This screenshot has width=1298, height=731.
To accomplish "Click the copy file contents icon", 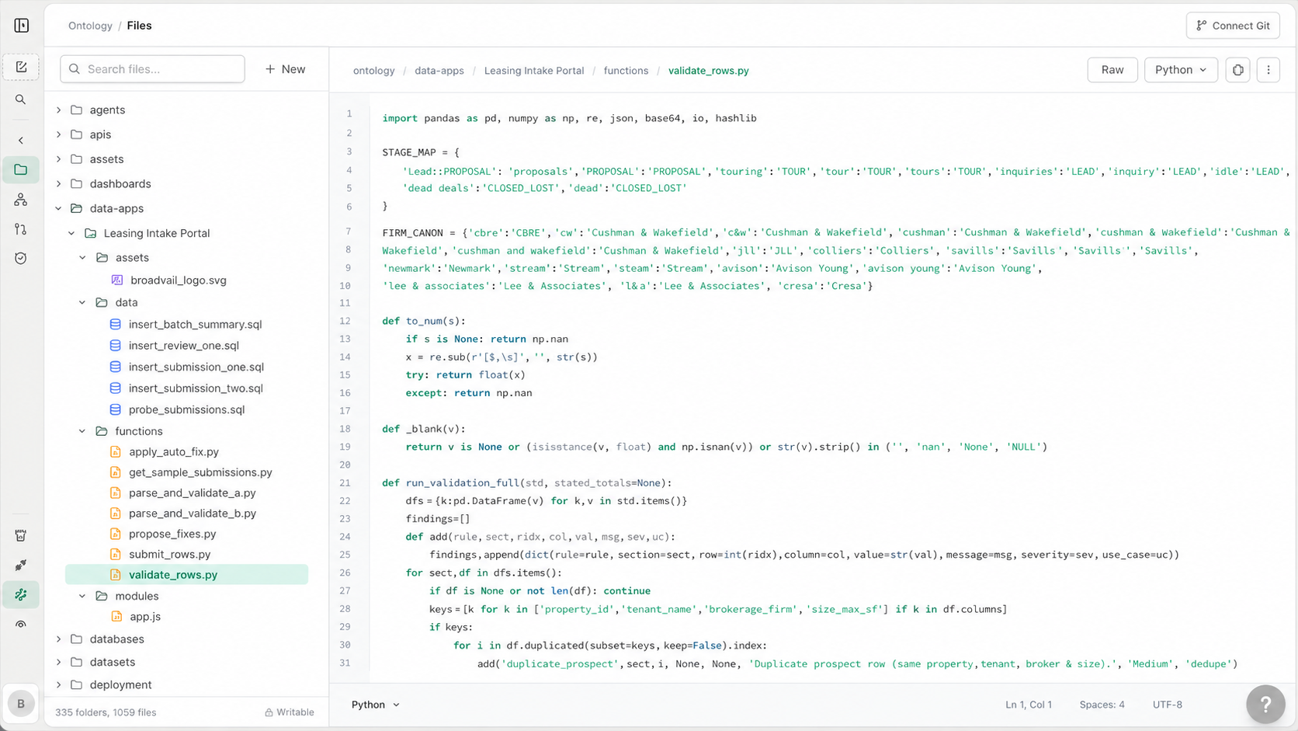I will [1237, 70].
